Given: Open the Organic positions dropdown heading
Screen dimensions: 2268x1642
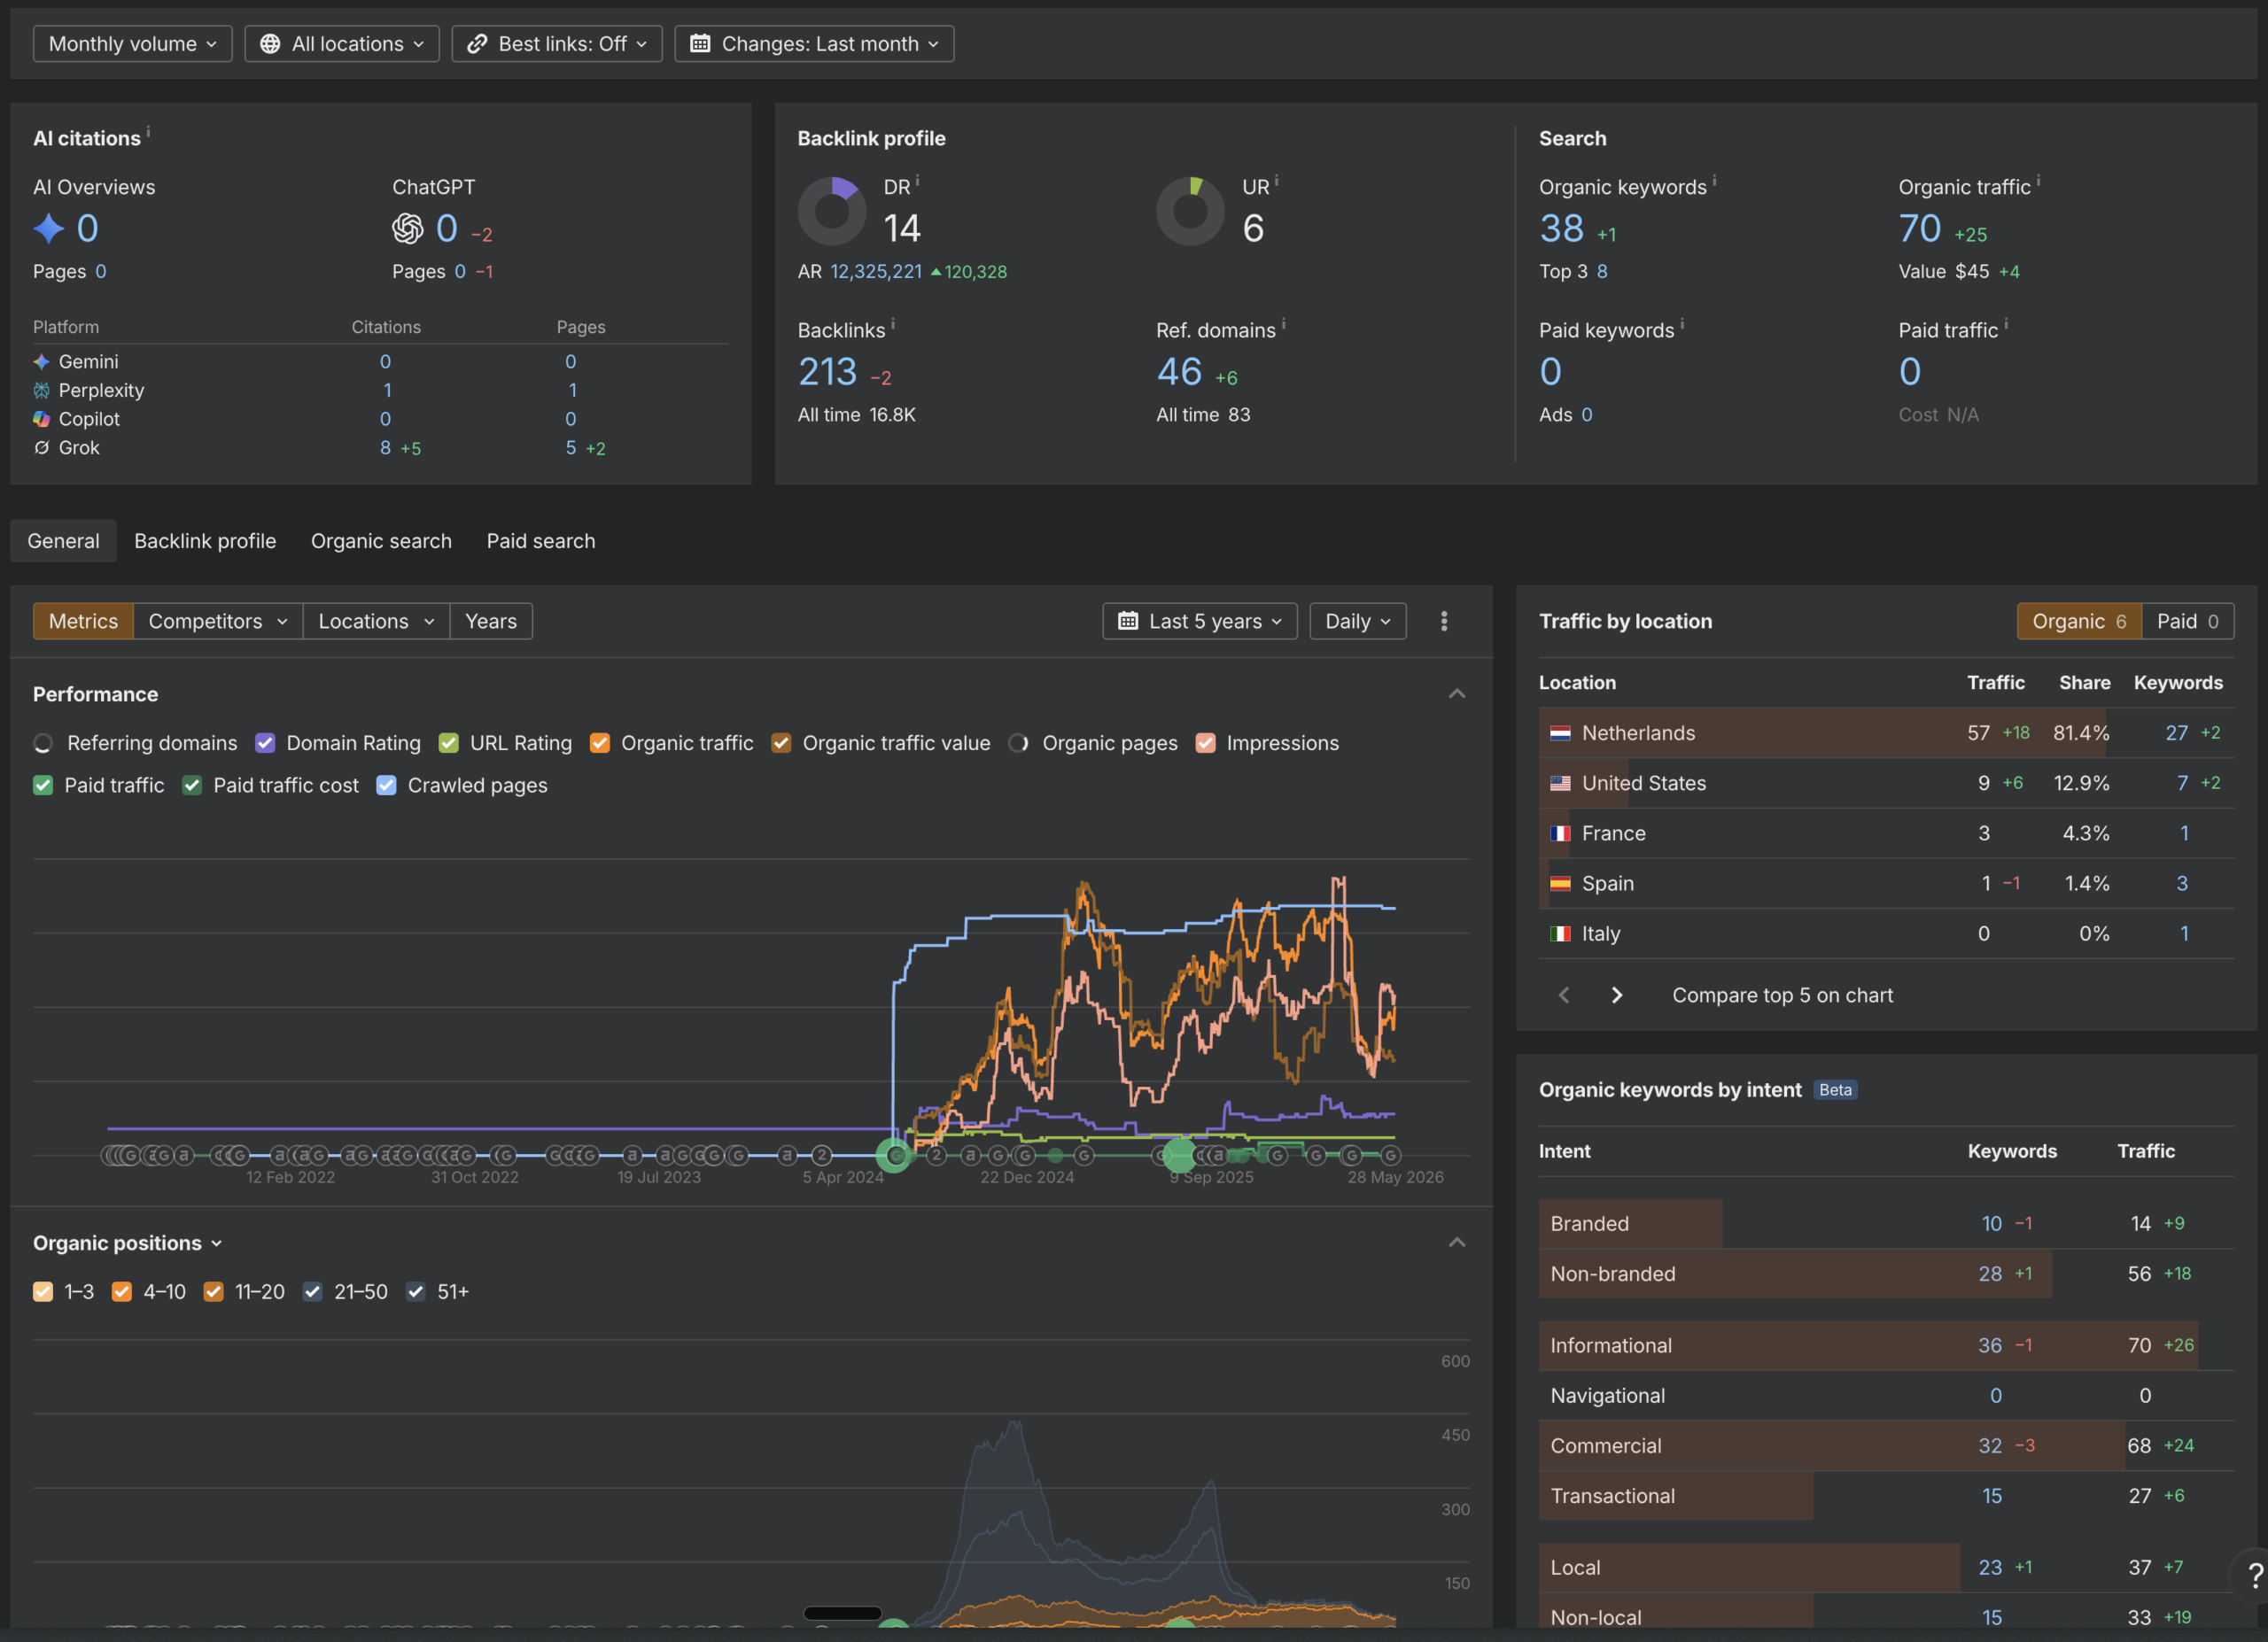Looking at the screenshot, I should (128, 1243).
